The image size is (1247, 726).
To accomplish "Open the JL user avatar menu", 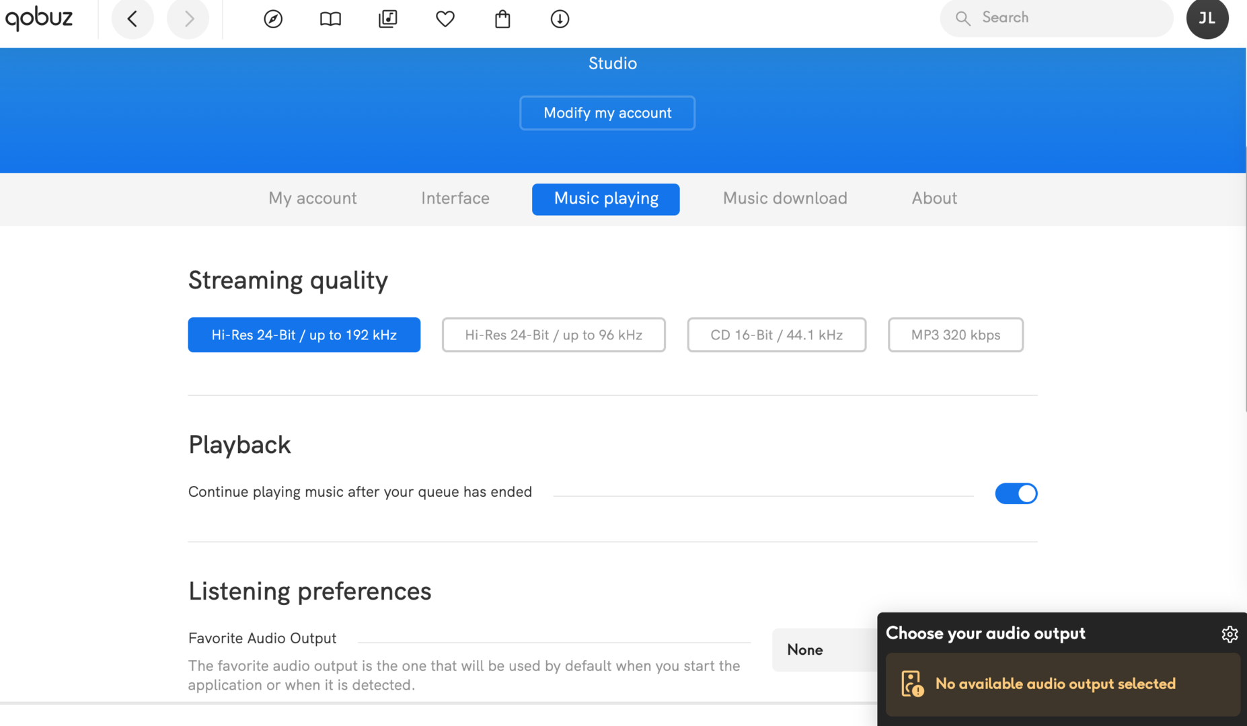I will tap(1207, 18).
